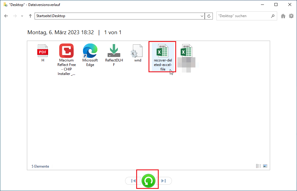Select the Microsoft Edge shortcut
This screenshot has height=191, width=297.
[x=90, y=55]
